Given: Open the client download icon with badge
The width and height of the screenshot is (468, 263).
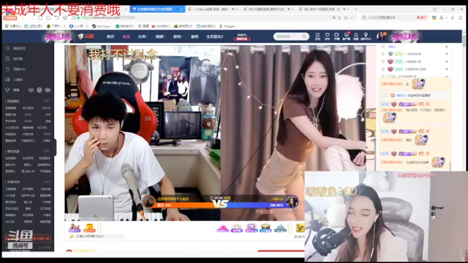Looking at the screenshot, I should (x=346, y=36).
